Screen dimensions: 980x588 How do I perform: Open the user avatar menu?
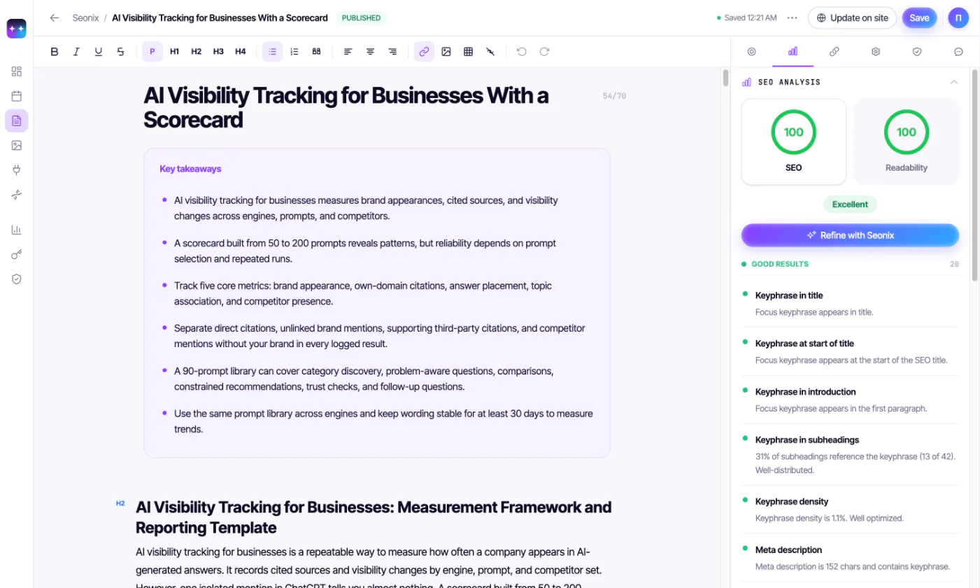pyautogui.click(x=958, y=18)
